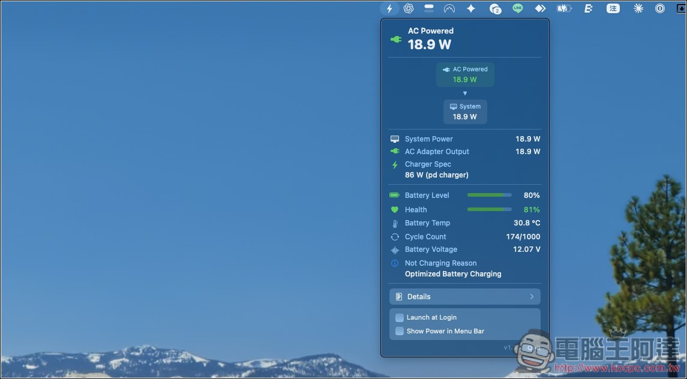Click the sunburst asterisk menu bar icon
This screenshot has width=687, height=379.
(x=638, y=8)
